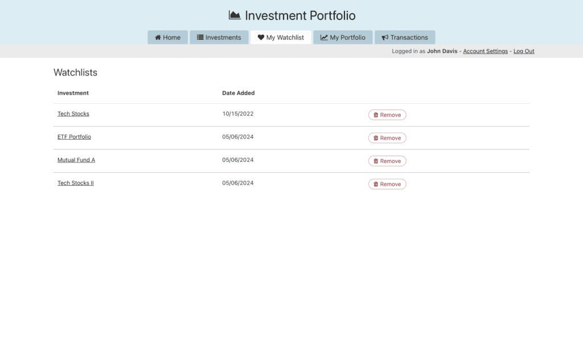Log out of the account
583x343 pixels.
point(524,51)
